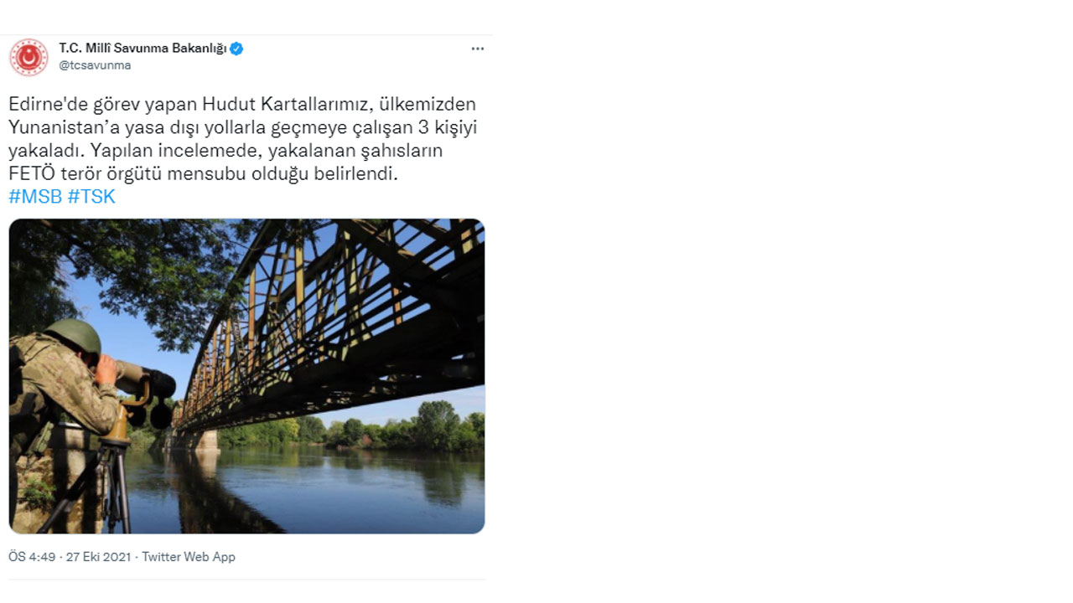Select the word FETÖ in the tweet body
Image resolution: width=1073 pixels, height=603 pixels.
click(x=31, y=173)
